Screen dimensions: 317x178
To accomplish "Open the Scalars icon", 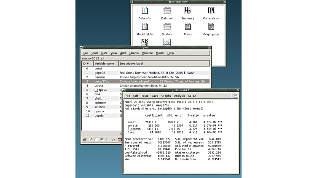I will point(167,27).
